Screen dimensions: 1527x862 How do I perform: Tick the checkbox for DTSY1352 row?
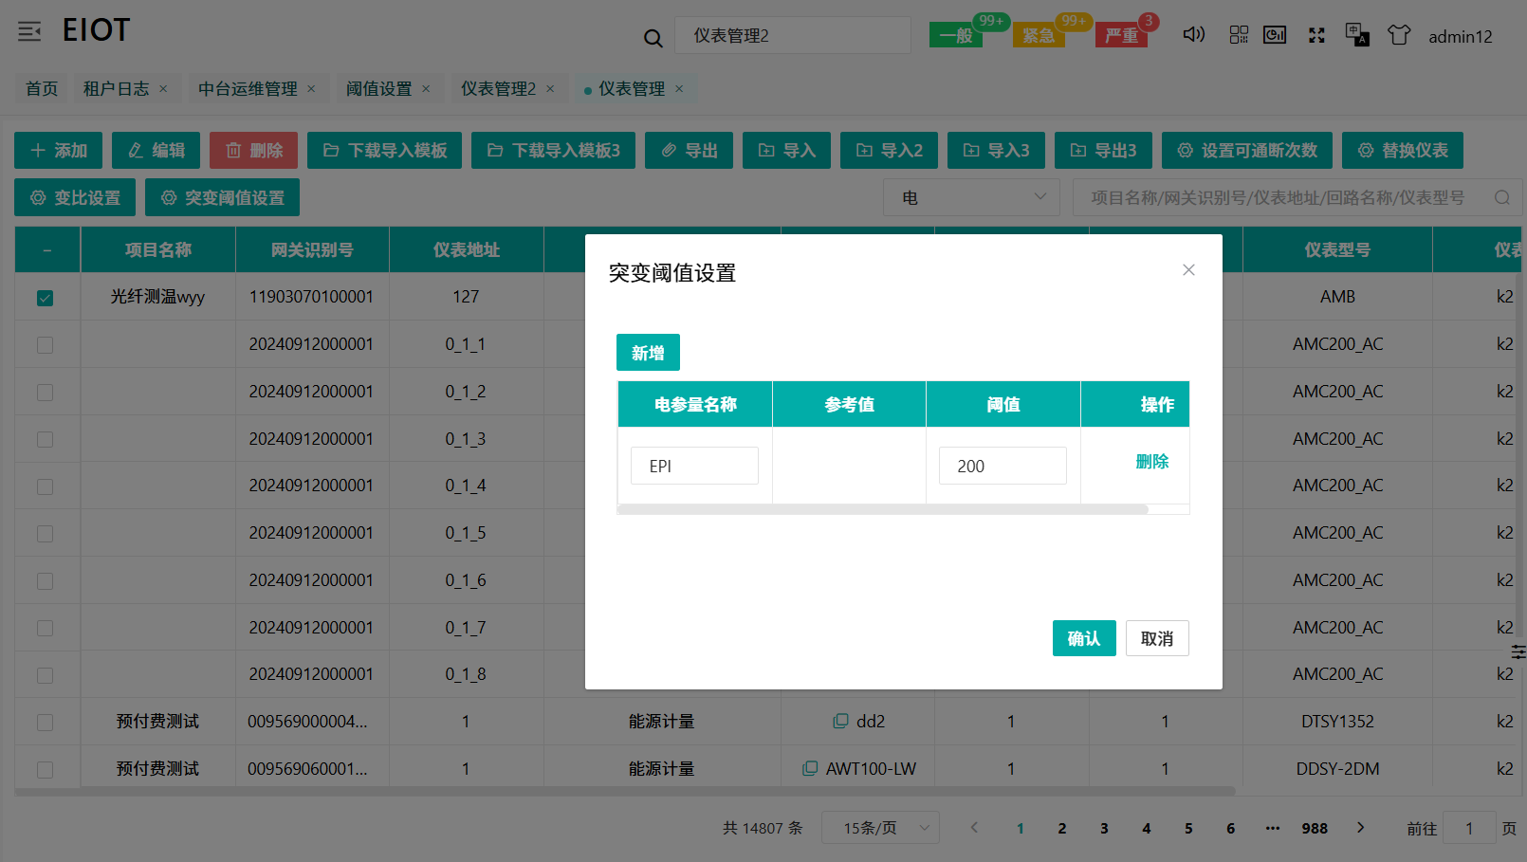pos(45,723)
